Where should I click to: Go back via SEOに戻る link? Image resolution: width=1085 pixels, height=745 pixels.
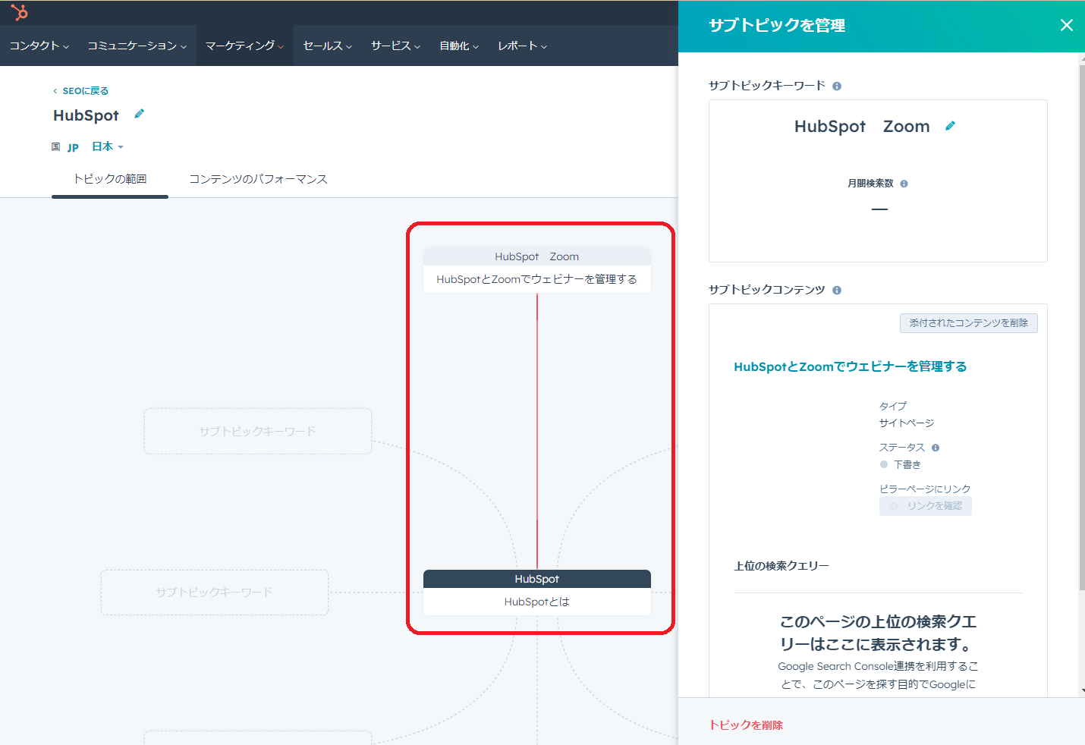[x=80, y=91]
